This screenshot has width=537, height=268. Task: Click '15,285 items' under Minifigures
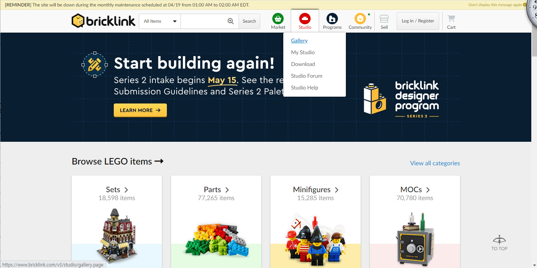coord(316,198)
